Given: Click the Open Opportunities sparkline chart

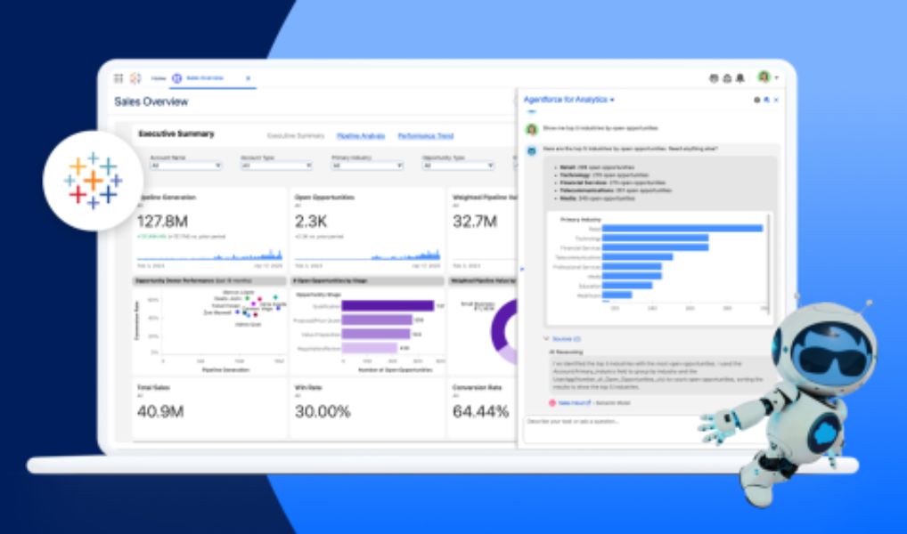Looking at the screenshot, I should 367,255.
